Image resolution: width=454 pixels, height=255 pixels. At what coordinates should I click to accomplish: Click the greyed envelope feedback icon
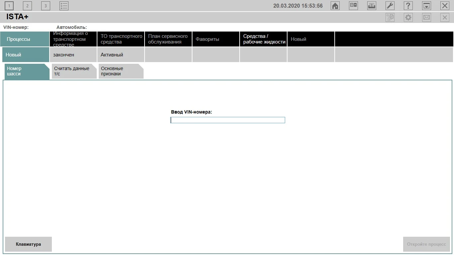click(426, 18)
